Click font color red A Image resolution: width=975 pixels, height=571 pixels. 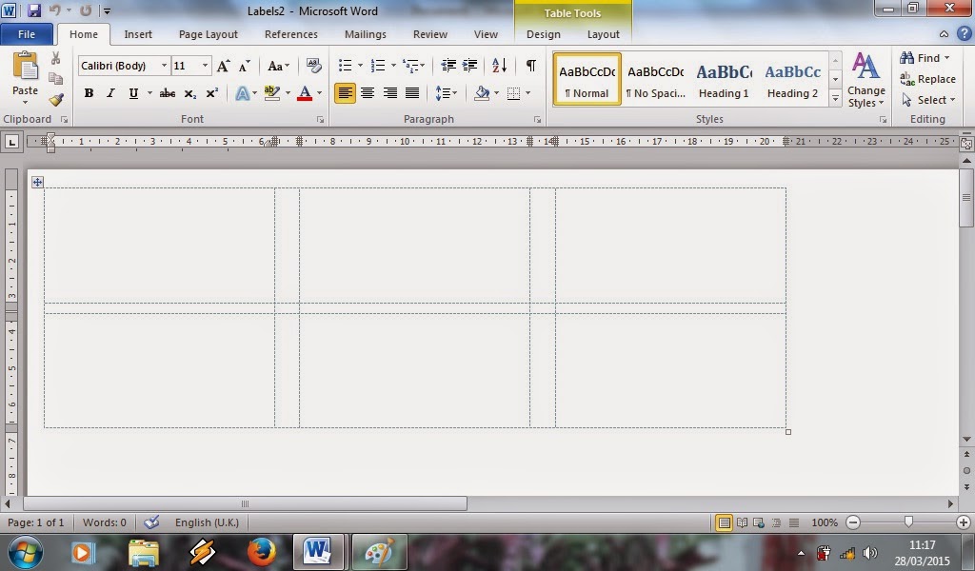tap(305, 94)
